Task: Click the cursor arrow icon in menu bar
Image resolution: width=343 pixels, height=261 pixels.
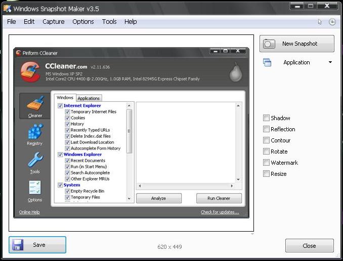Action: [320, 22]
